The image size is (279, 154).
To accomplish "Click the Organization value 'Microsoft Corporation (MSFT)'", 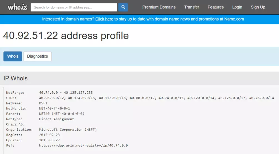I will tap(68, 130).
